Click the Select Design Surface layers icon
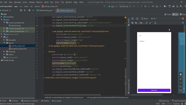Screen dimensions: 186x105 133,19
